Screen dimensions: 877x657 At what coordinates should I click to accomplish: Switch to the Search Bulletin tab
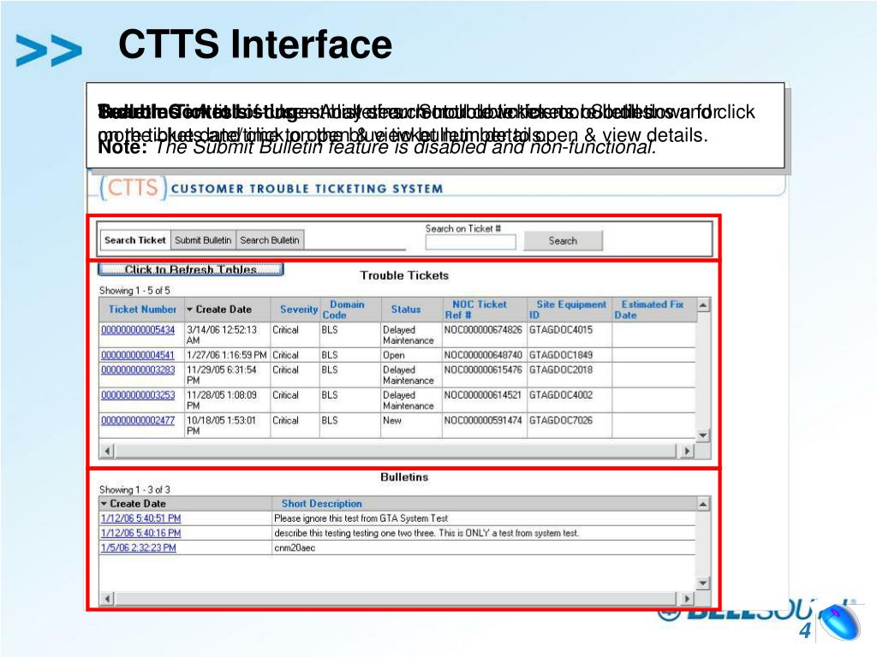(270, 240)
